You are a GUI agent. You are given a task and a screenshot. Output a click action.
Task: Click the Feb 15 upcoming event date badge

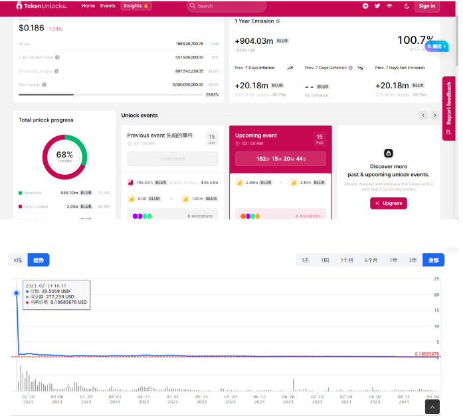pos(320,139)
